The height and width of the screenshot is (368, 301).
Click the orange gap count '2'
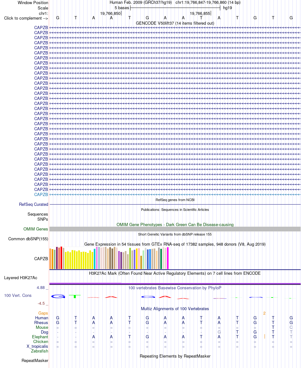pos(264,313)
